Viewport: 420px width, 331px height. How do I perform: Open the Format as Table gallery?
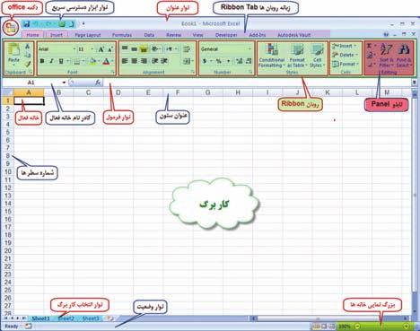297,56
